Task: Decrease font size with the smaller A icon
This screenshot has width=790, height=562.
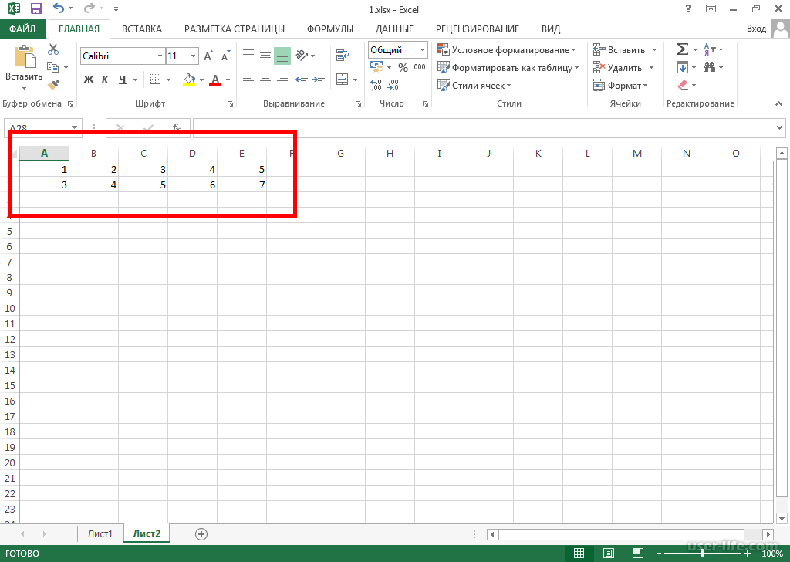Action: point(225,56)
